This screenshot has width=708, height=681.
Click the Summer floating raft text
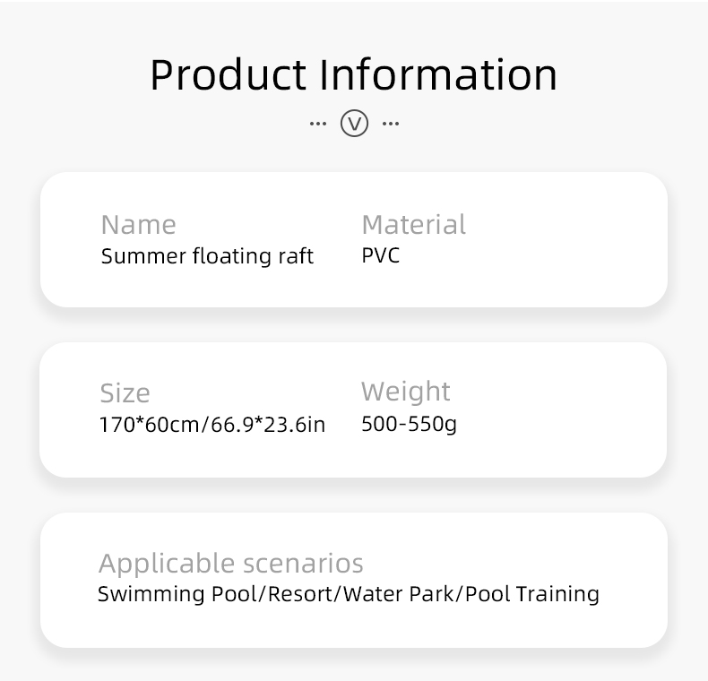(207, 256)
